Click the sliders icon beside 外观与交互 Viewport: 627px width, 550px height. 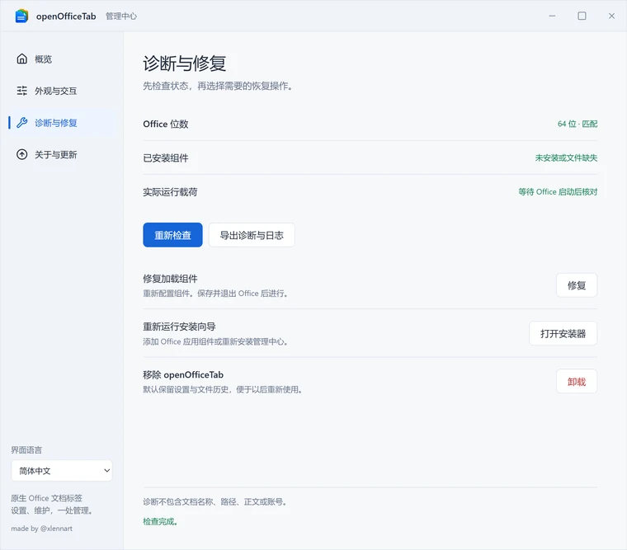[22, 91]
